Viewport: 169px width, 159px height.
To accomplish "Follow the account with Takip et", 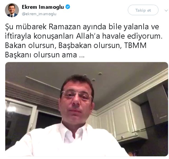I will (x=143, y=10).
